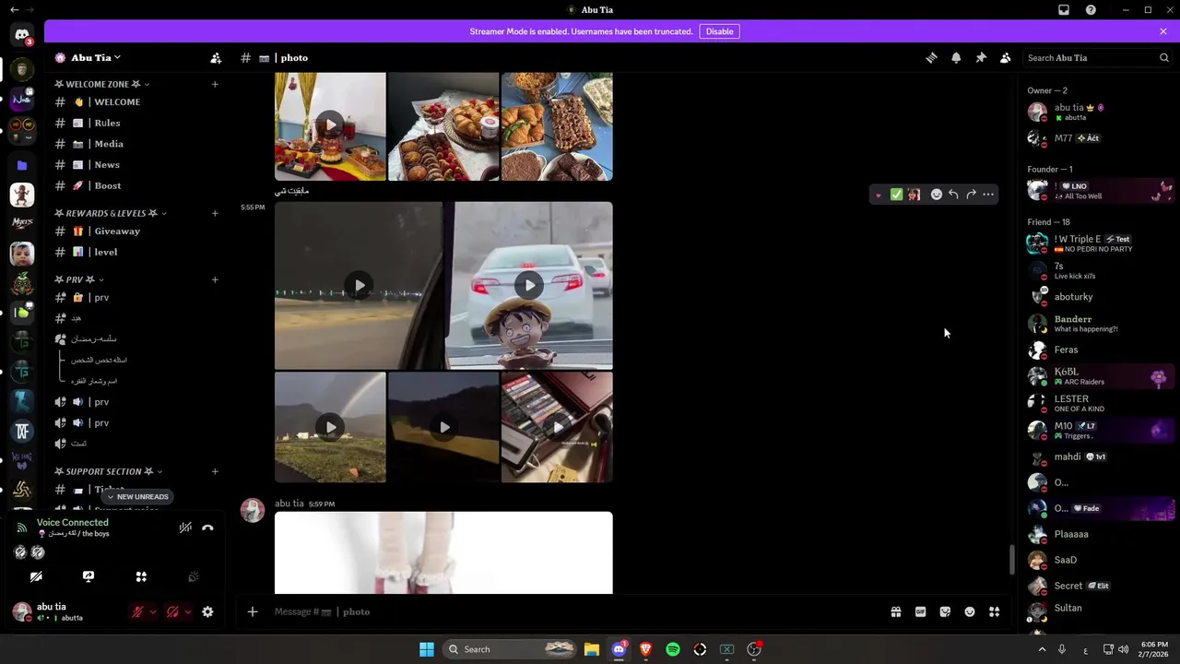This screenshot has height=664, width=1180.
Task: Open apps launcher in message bar
Action: coord(994,611)
